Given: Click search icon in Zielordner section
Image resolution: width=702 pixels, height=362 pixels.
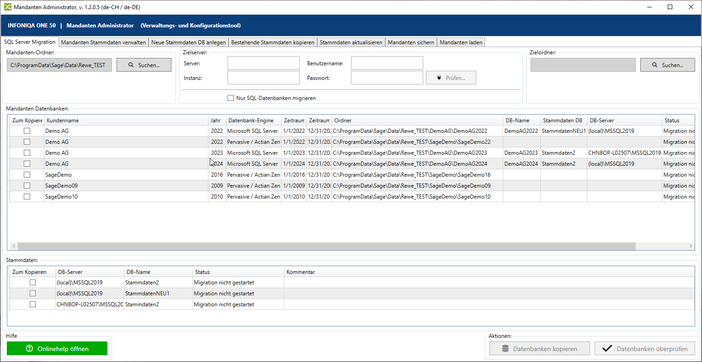Looking at the screenshot, I should point(655,65).
